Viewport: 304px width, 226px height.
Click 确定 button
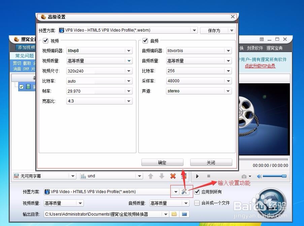click(x=162, y=163)
